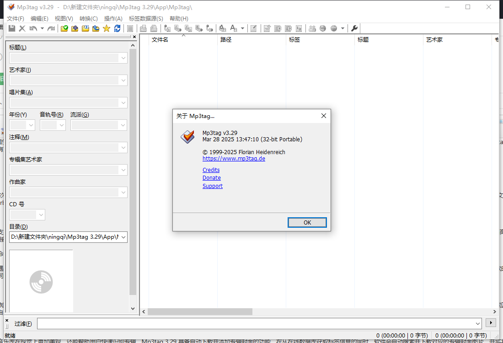Viewport: 503px width, 343px height.
Task: Click the Quick actions Aa icon
Action: pyautogui.click(x=234, y=28)
